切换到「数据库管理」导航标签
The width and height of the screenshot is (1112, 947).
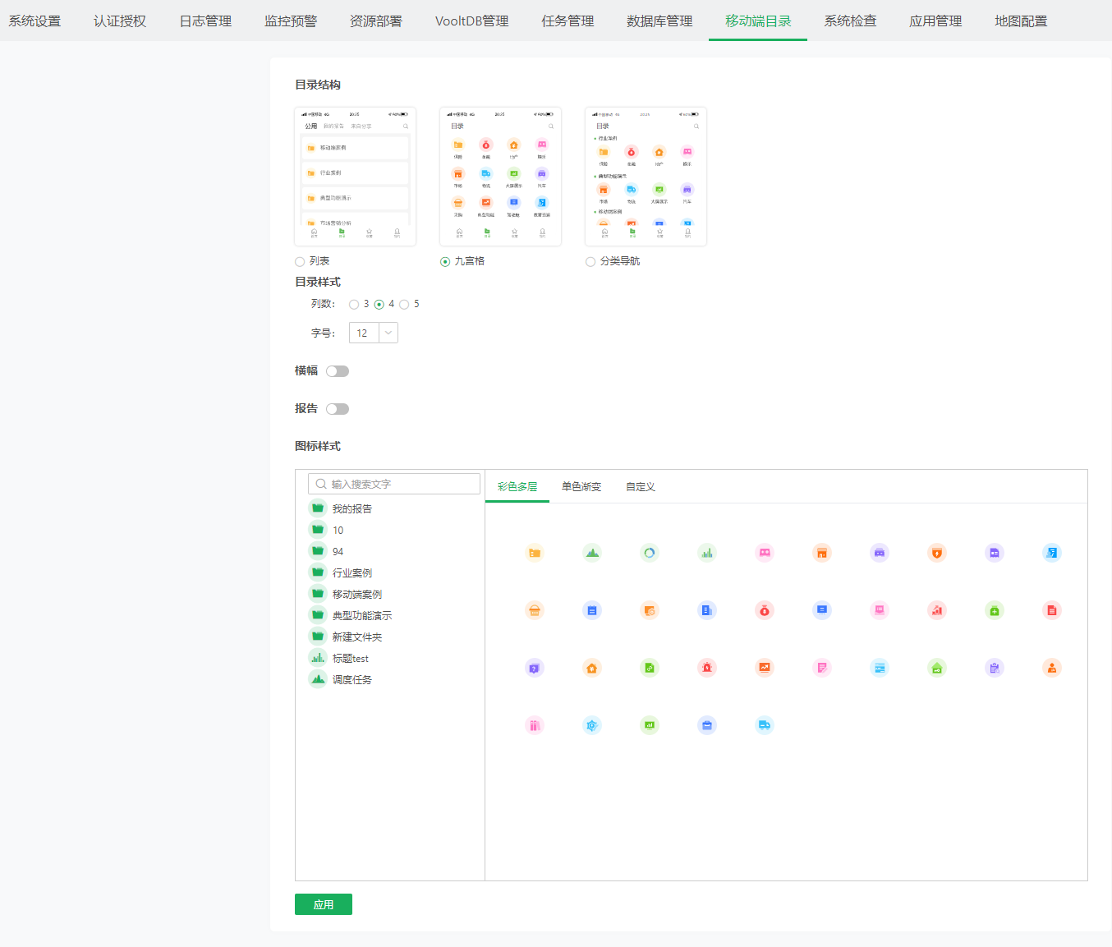(661, 21)
